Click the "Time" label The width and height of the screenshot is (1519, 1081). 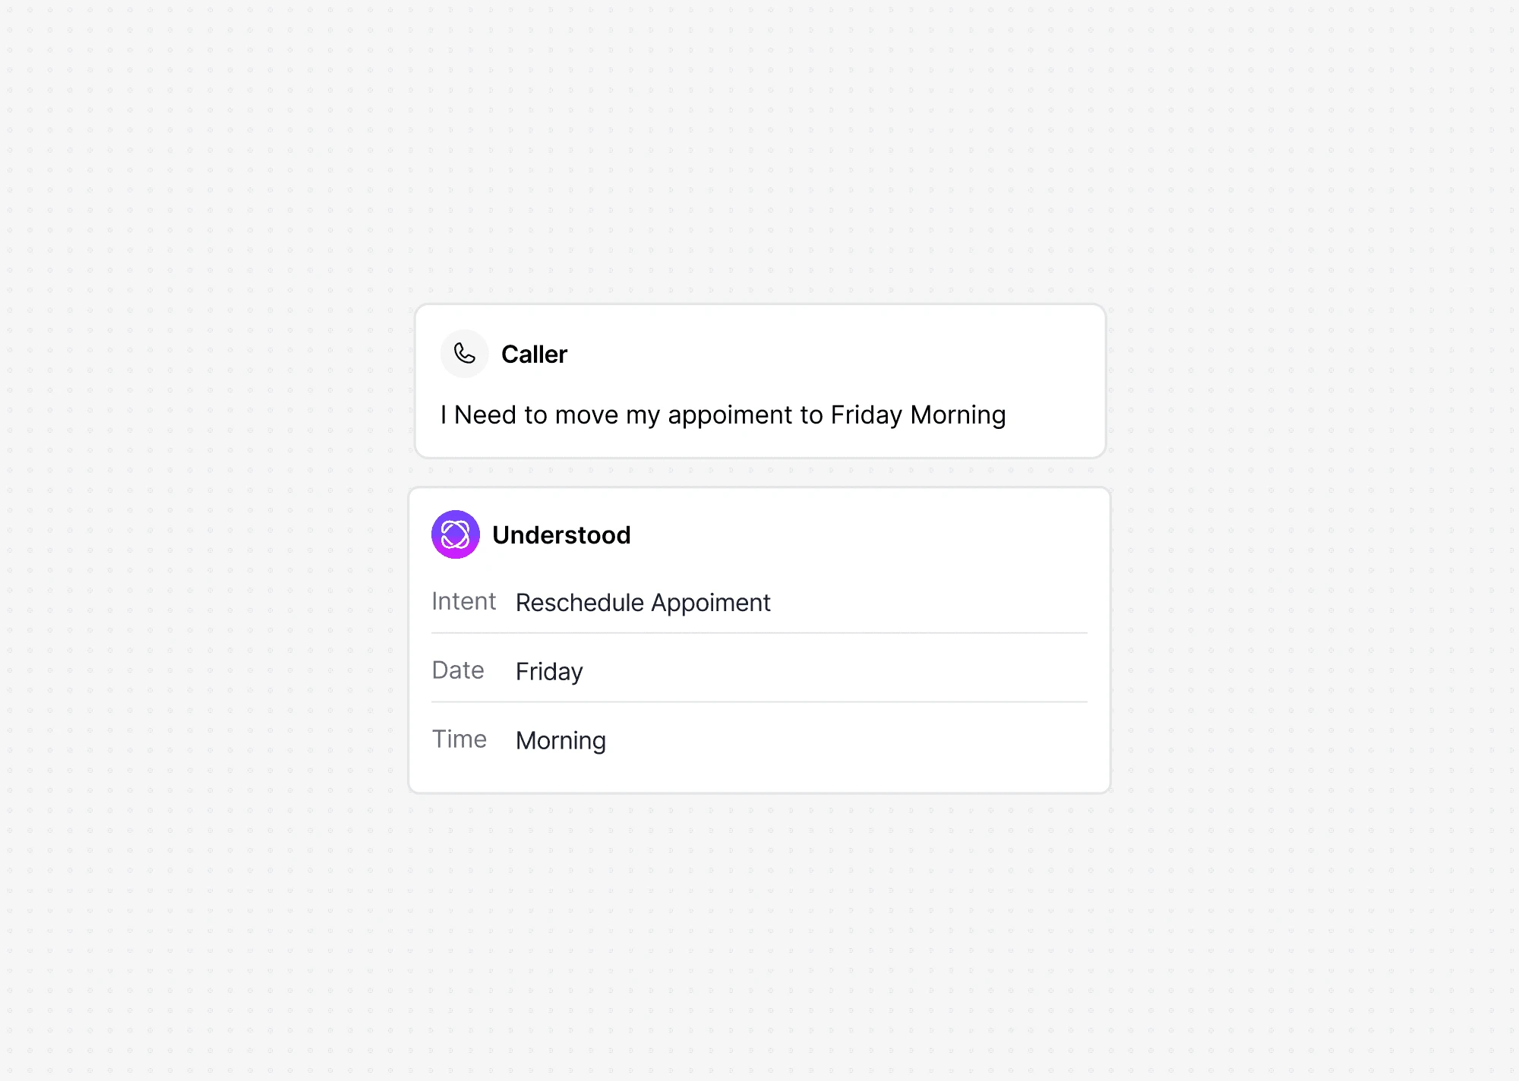pyautogui.click(x=459, y=739)
